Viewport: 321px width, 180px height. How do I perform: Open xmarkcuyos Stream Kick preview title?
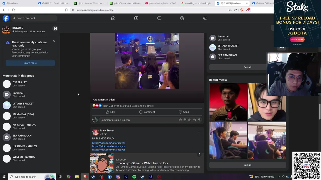[142, 163]
